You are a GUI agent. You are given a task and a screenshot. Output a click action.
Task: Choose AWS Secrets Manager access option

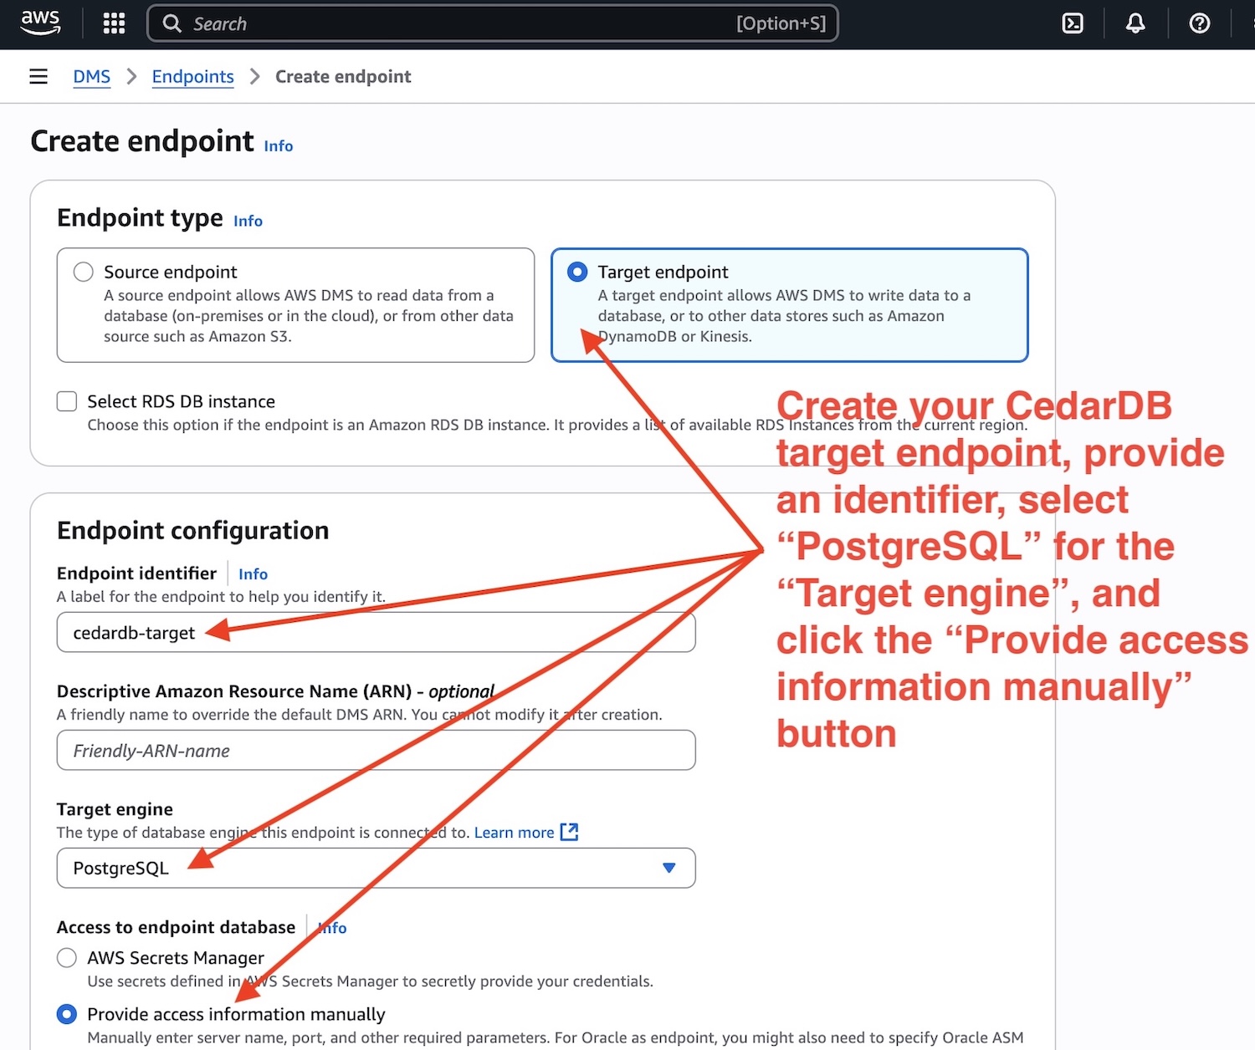click(x=67, y=958)
